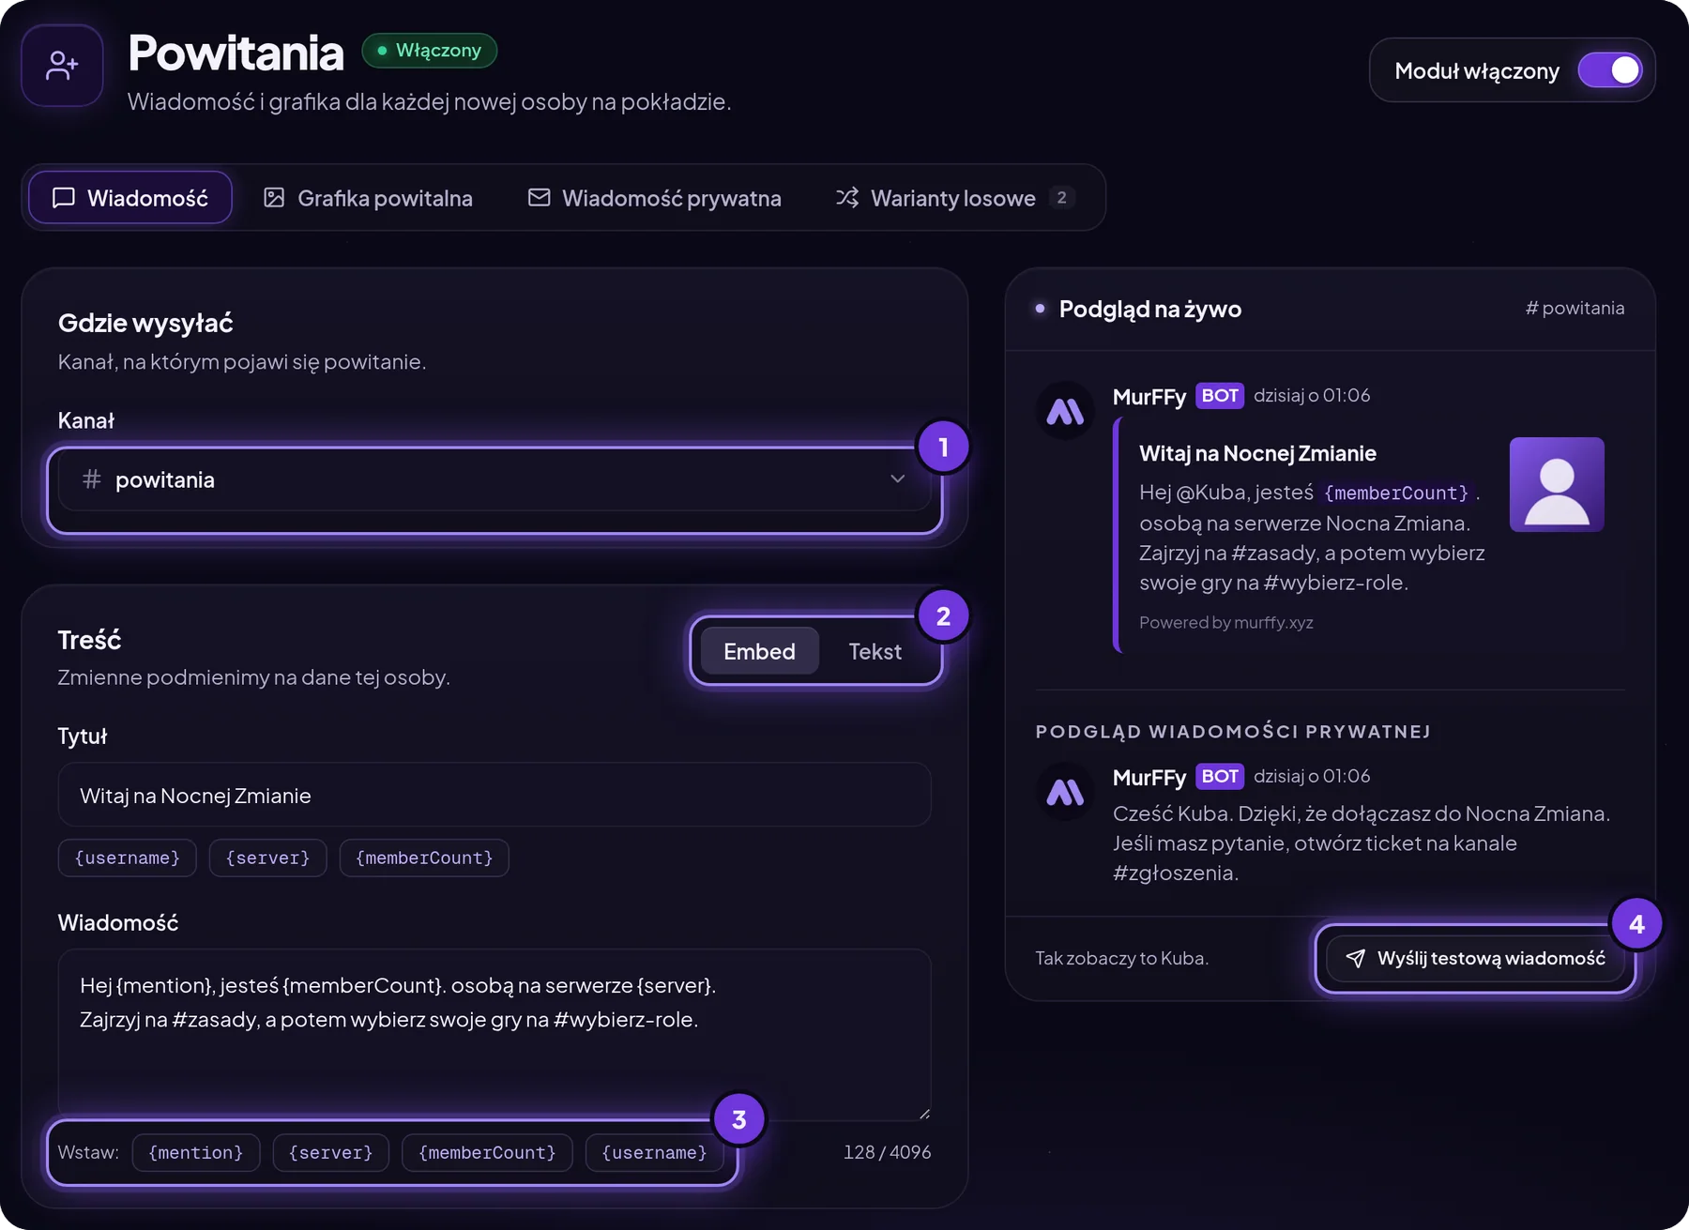This screenshot has height=1230, width=1689.
Task: Click the image icon on Grafika powitalna tab
Action: coord(274,198)
